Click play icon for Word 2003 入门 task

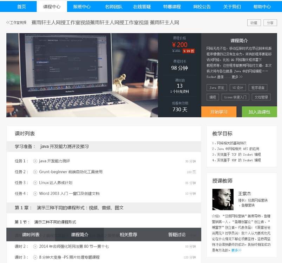[x=35, y=193]
